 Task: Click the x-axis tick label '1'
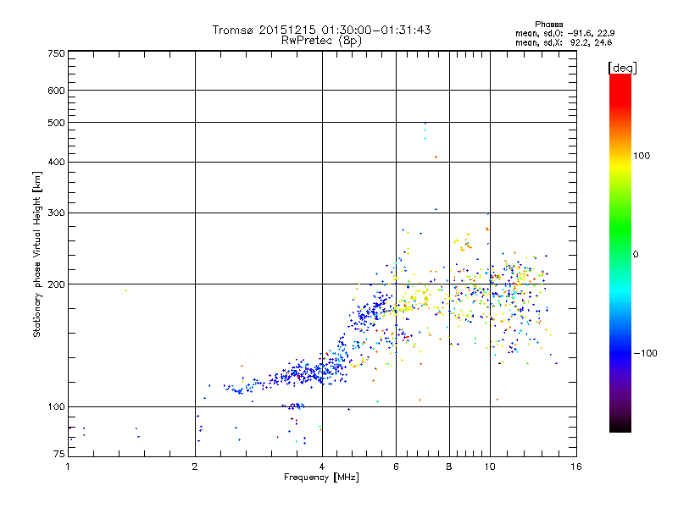coord(68,467)
